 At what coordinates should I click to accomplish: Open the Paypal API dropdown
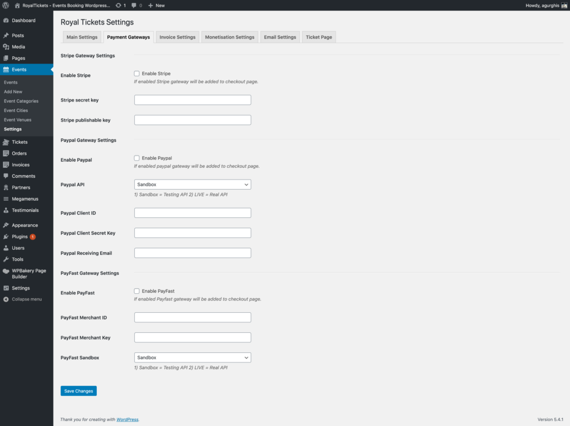(x=193, y=185)
